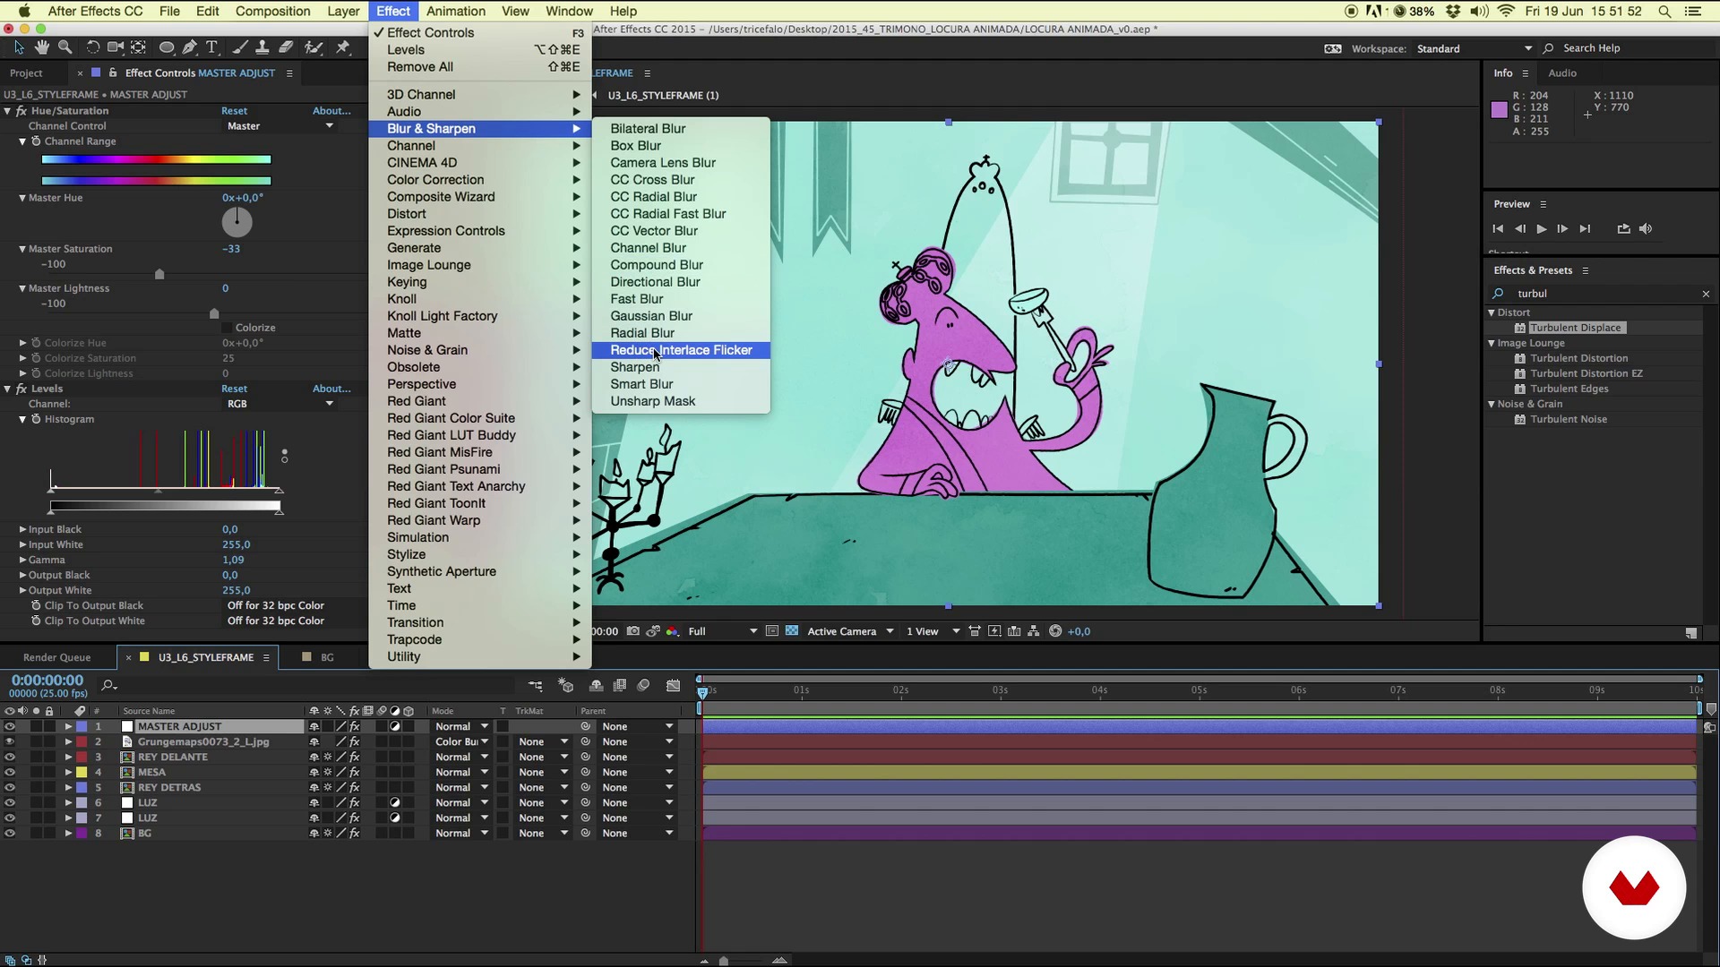Expand the MASTER ADJUST layer twirl

pyautogui.click(x=68, y=726)
